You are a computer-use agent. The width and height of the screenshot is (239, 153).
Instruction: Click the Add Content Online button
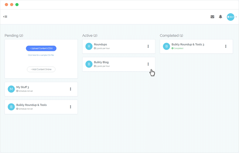tap(41, 69)
